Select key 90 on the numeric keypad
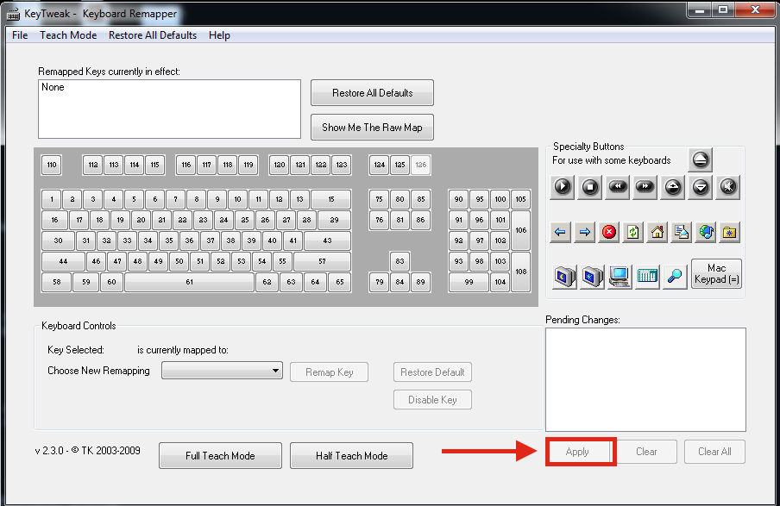The height and width of the screenshot is (506, 780). pyautogui.click(x=459, y=199)
